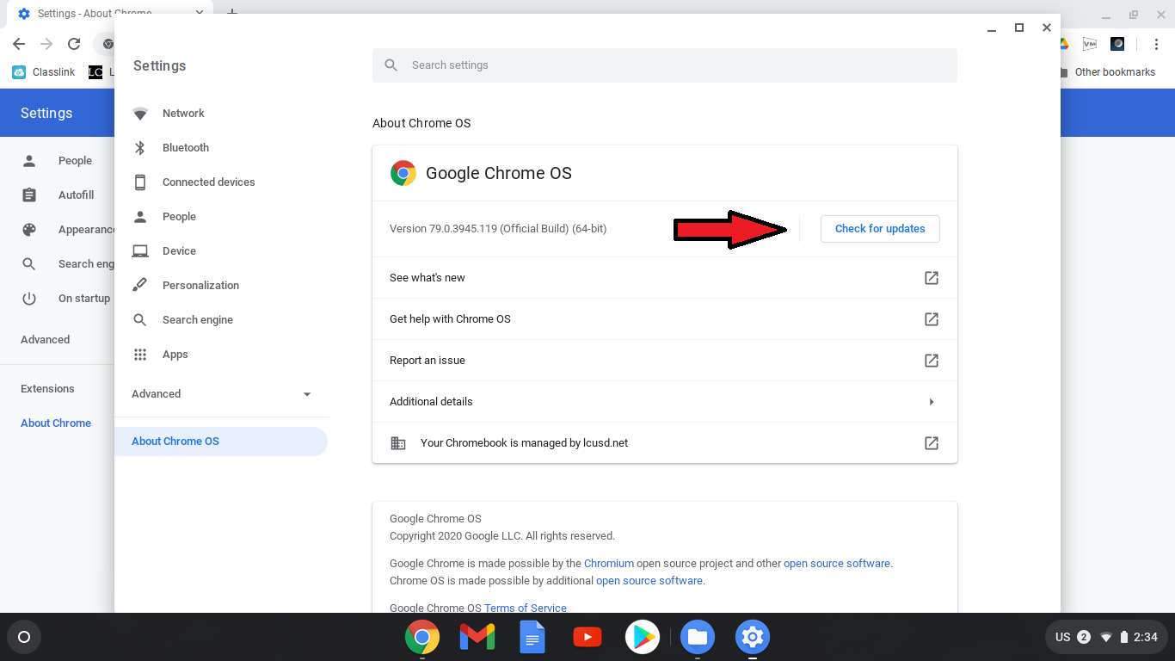Click the moon extension icon in toolbar
Viewport: 1175px width, 661px height.
tap(1117, 44)
